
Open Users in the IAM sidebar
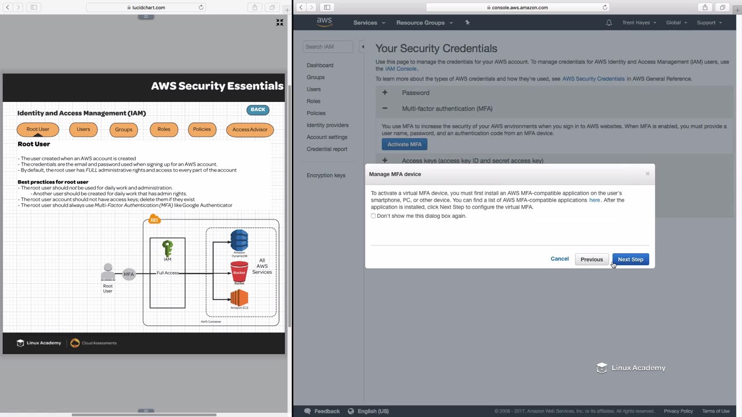[x=314, y=89]
